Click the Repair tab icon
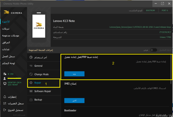 click(x=31, y=83)
